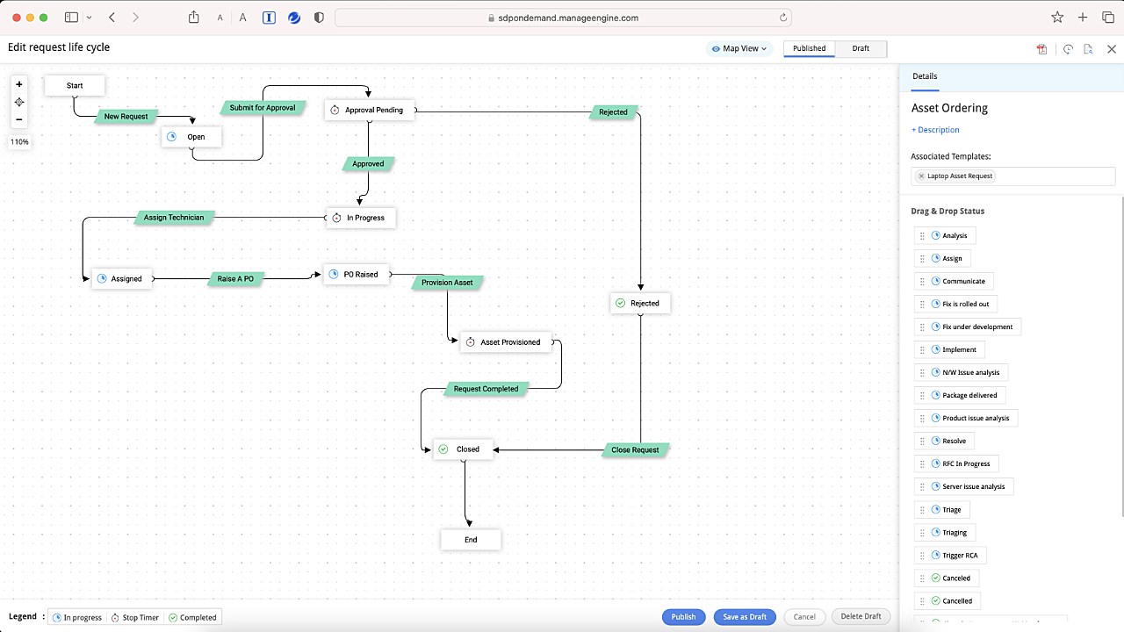
Task: Zoom out the lifecycle canvas
Action: [19, 119]
